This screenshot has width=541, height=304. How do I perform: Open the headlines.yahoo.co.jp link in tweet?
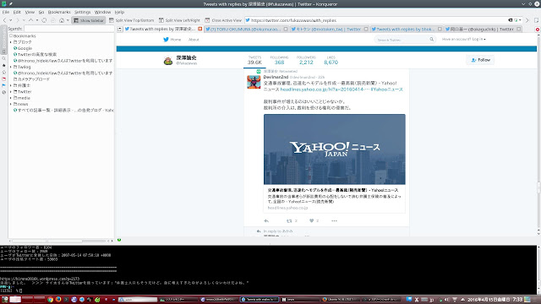324,90
